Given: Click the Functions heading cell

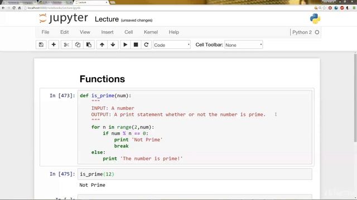Looking at the screenshot, I should point(102,79).
